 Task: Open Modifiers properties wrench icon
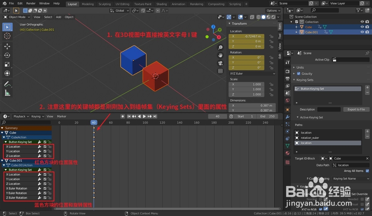point(288,117)
